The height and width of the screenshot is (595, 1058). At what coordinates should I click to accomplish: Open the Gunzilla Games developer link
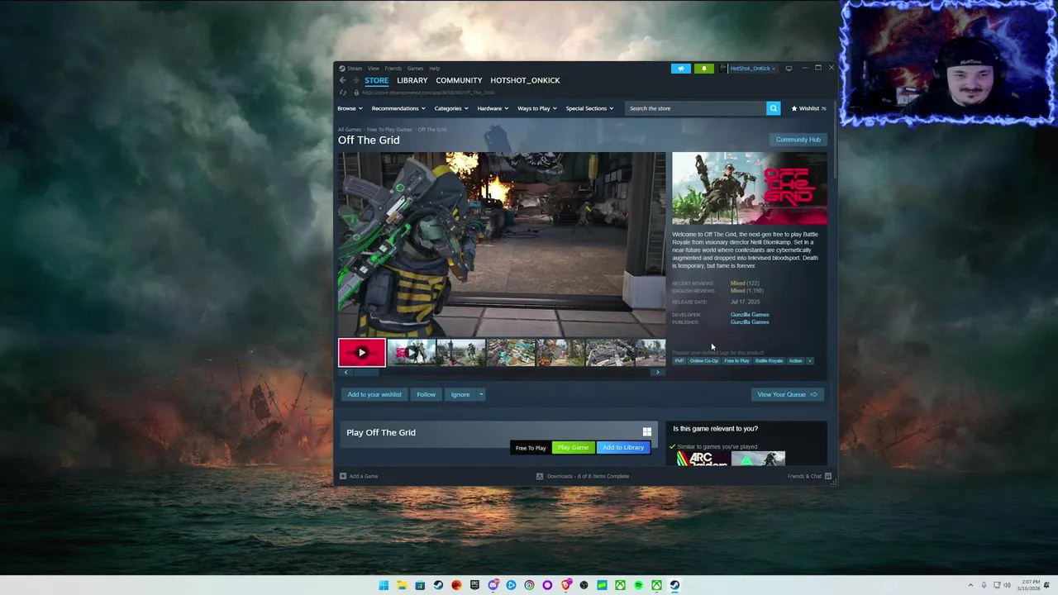point(750,315)
